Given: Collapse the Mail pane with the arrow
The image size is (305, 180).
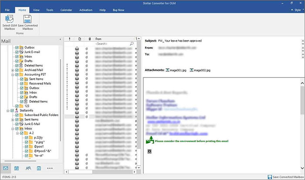Looking at the screenshot, I should pyautogui.click(x=60, y=40).
